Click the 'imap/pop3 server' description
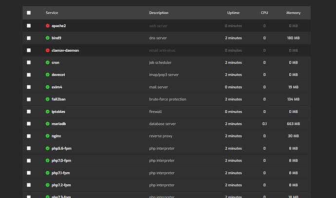The height and width of the screenshot is (198, 336). point(164,75)
